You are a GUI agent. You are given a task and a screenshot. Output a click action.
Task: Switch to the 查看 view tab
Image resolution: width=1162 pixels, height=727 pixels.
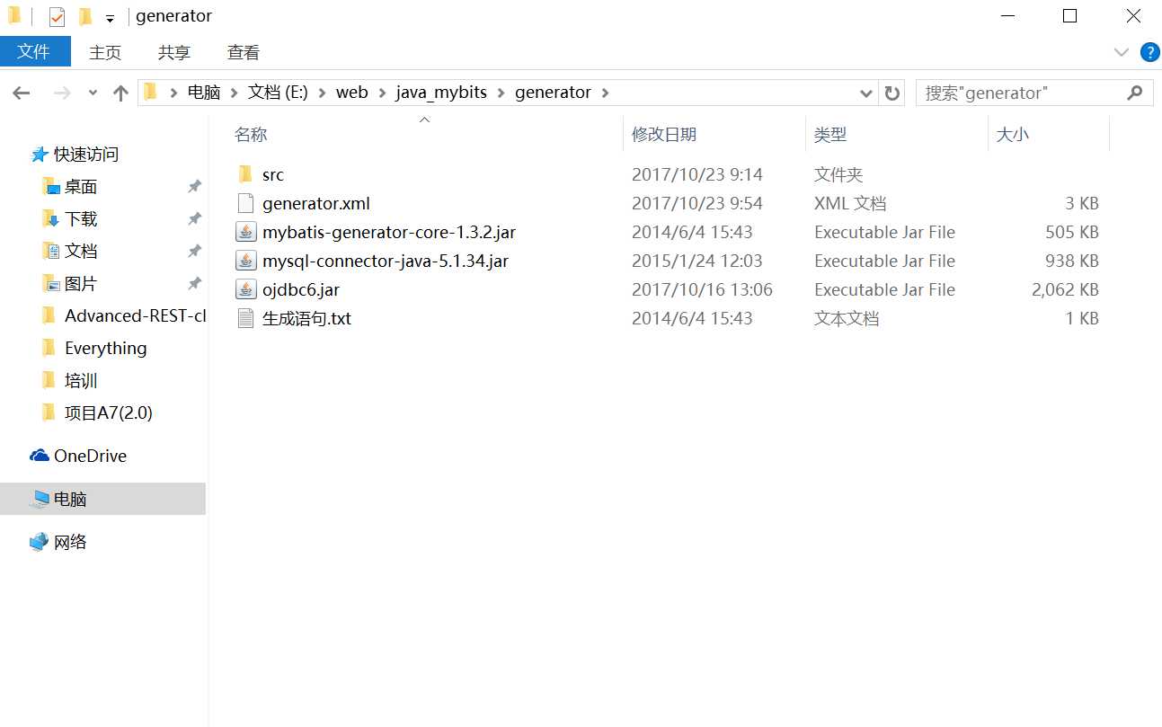244,52
